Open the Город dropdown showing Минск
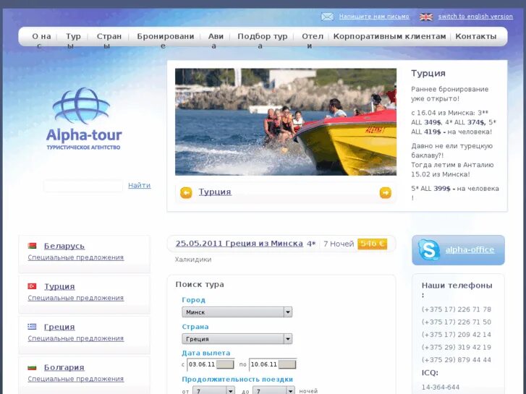The width and height of the screenshot is (526, 394). click(237, 312)
